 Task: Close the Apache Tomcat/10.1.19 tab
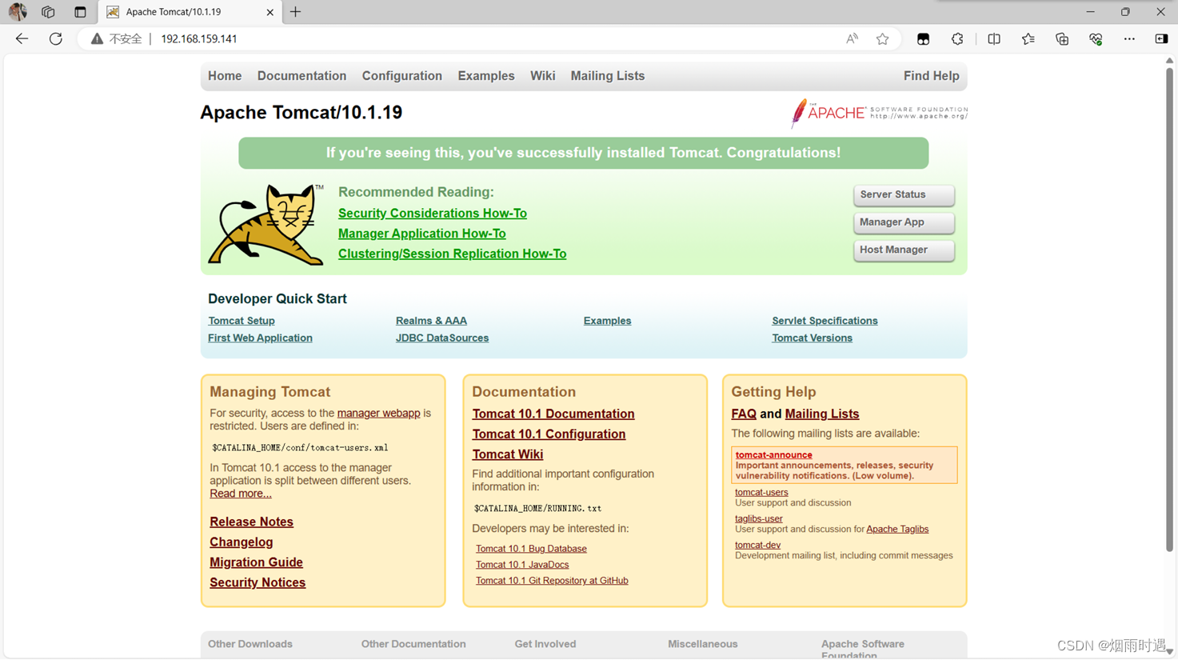click(270, 12)
